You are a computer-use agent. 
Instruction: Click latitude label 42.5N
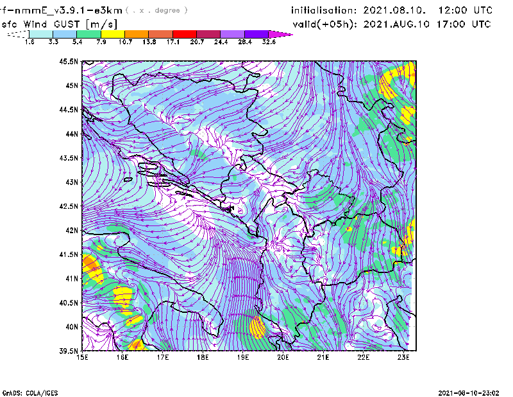click(69, 206)
